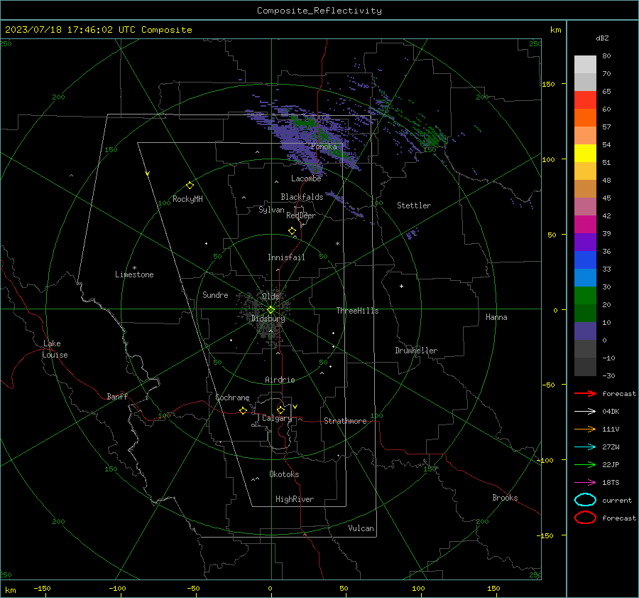The height and width of the screenshot is (598, 639).
Task: Click the small purple echo cluster southeast of Stettler
Action: click(x=412, y=233)
